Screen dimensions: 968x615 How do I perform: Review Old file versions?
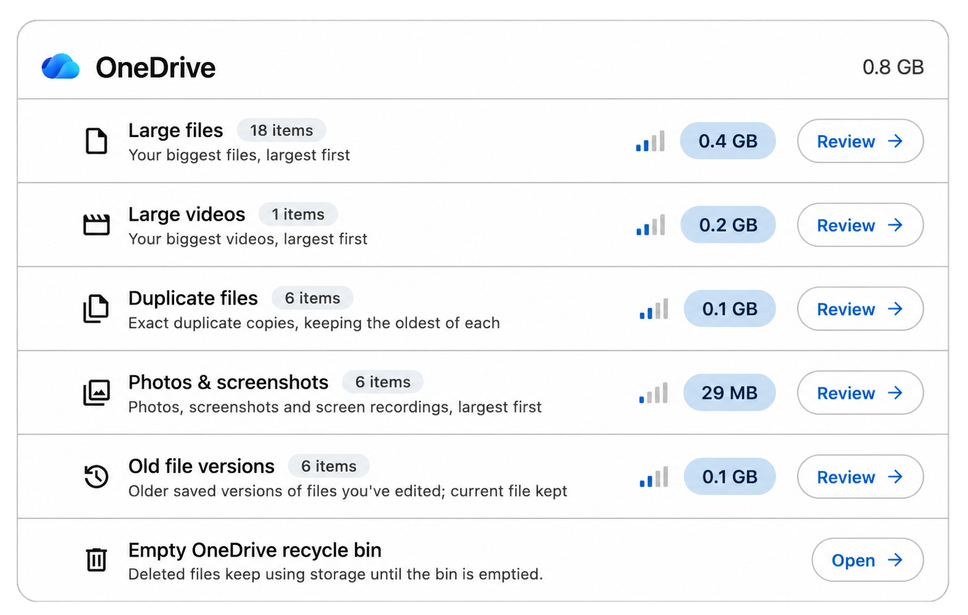click(x=860, y=477)
